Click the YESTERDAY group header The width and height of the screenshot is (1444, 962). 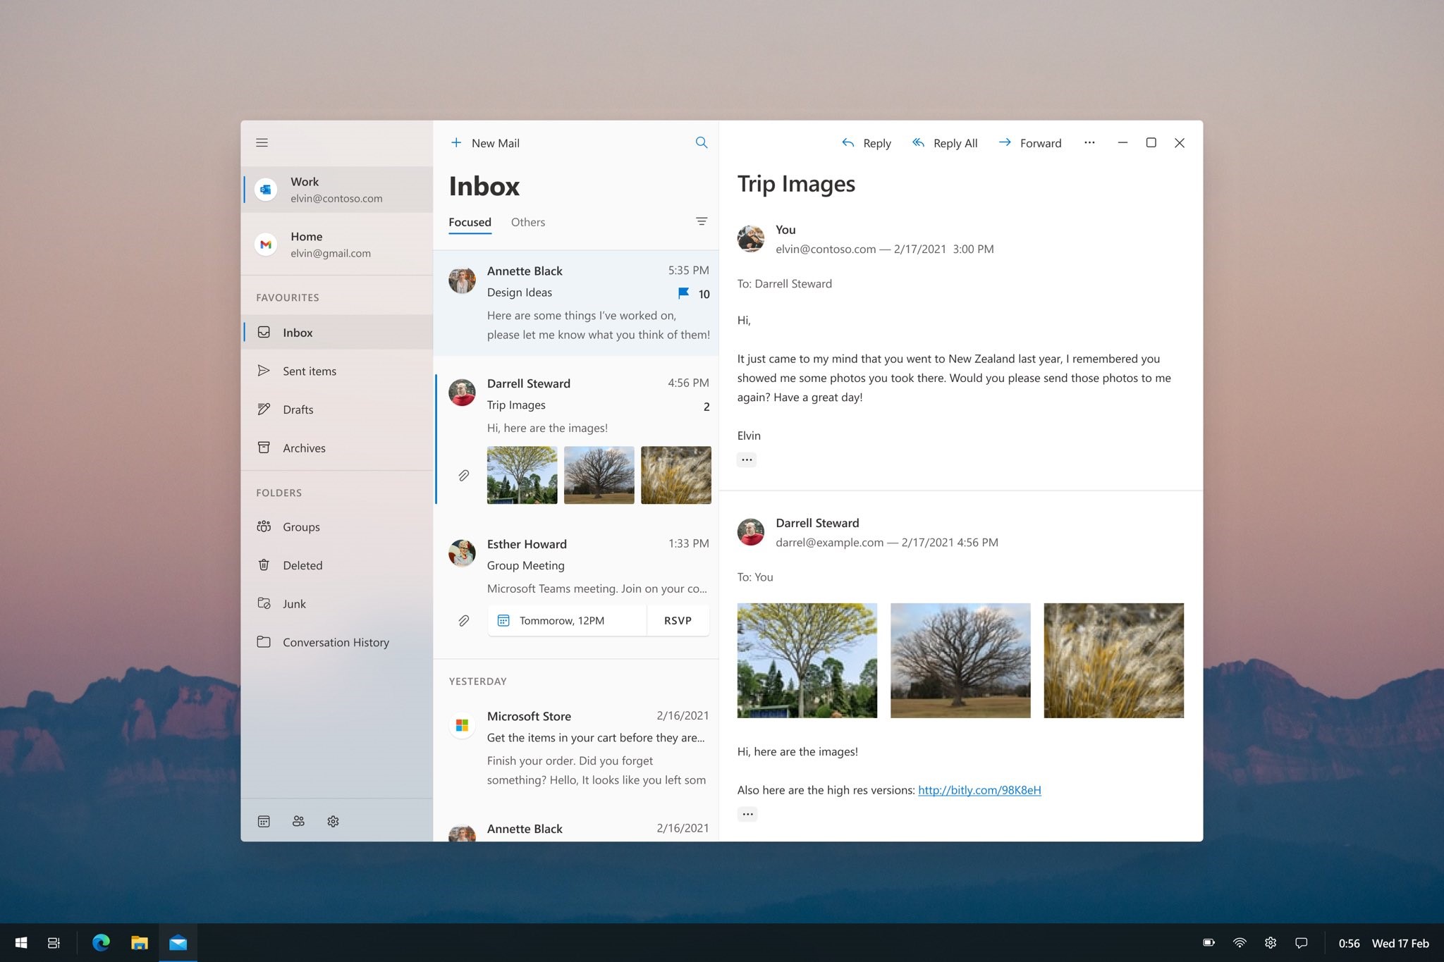point(478,681)
